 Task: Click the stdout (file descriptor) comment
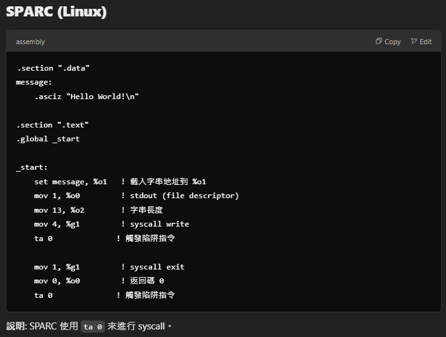(x=184, y=196)
